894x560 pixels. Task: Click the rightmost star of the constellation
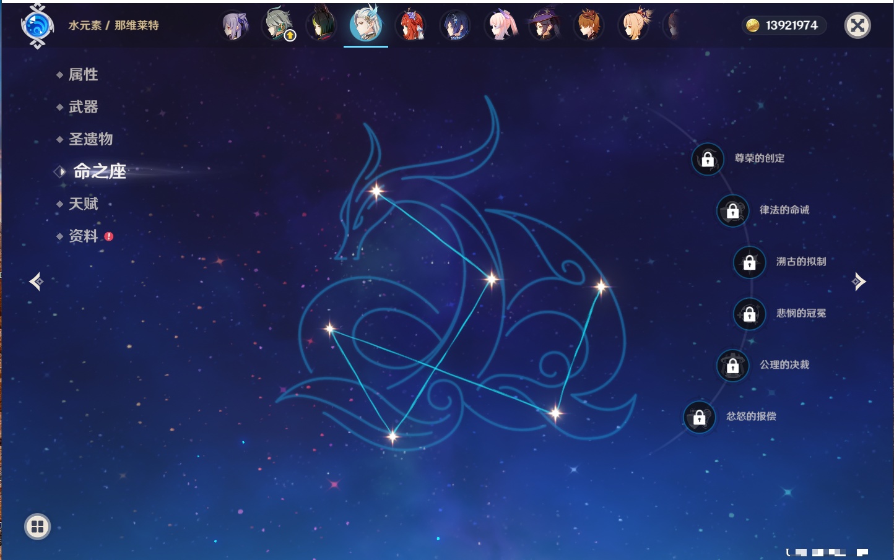coord(601,286)
